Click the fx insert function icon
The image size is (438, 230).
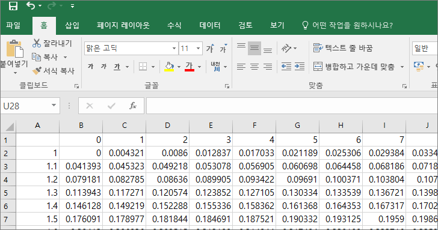pyautogui.click(x=133, y=106)
